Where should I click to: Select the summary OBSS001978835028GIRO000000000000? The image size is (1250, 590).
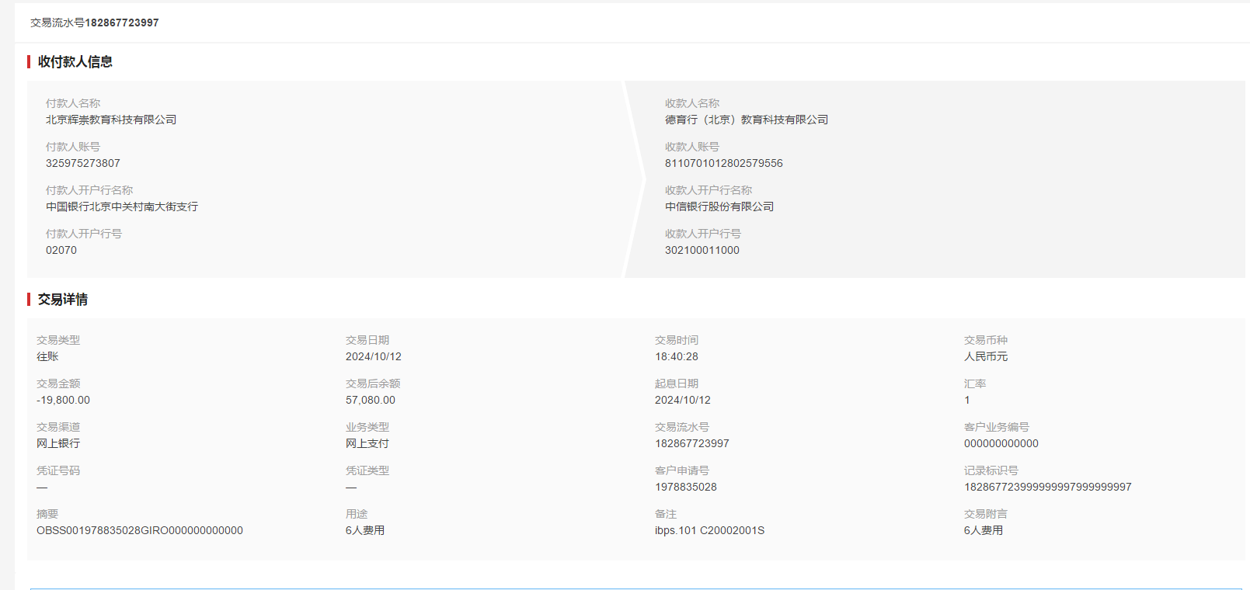(140, 530)
